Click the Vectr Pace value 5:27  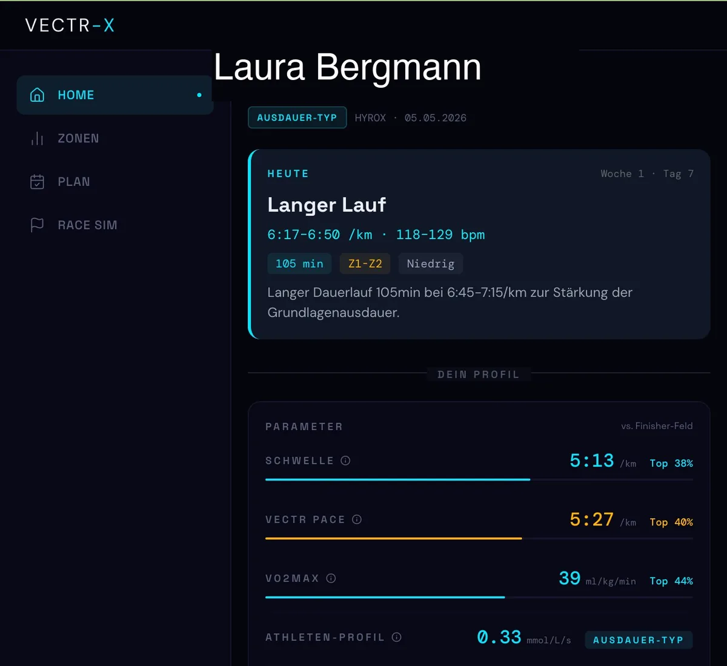tap(591, 519)
